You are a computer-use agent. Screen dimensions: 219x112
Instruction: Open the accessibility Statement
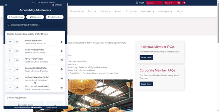pos(35,17)
